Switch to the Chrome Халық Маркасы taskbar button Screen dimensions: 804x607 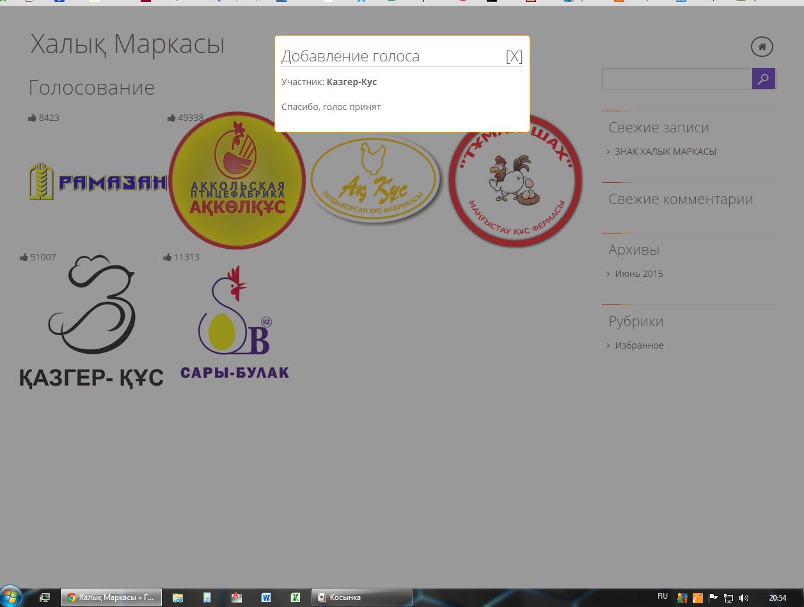[111, 597]
